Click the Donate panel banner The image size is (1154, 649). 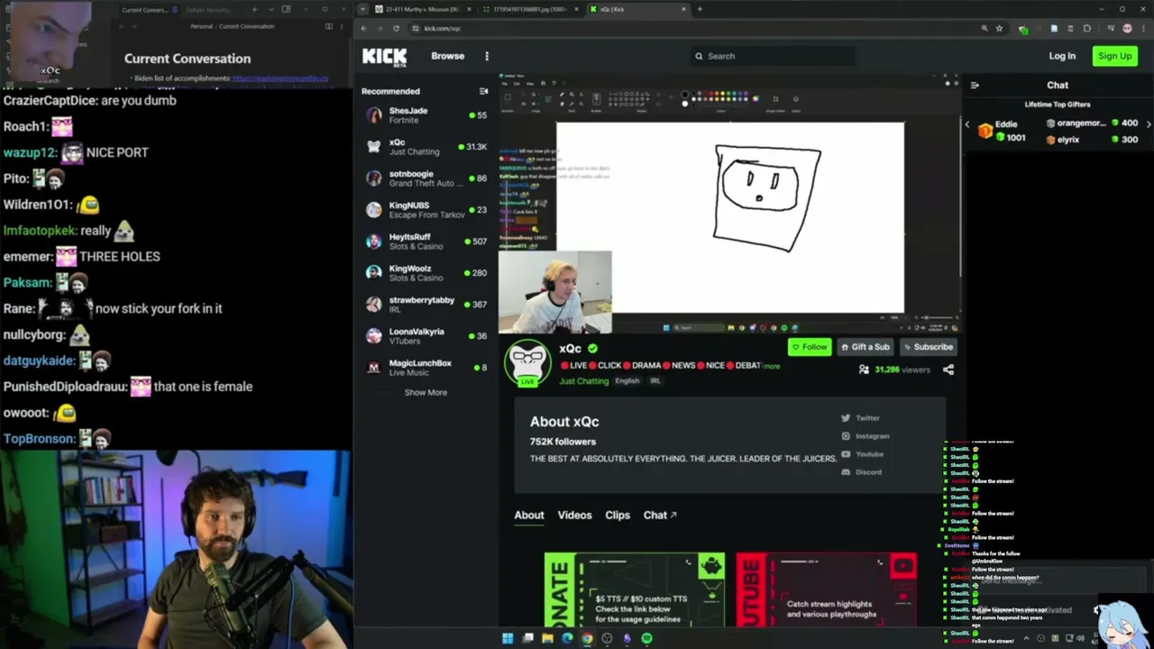(x=635, y=590)
